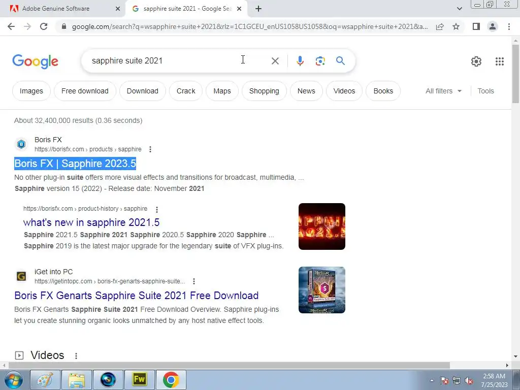Open Videos section more options

point(76,356)
